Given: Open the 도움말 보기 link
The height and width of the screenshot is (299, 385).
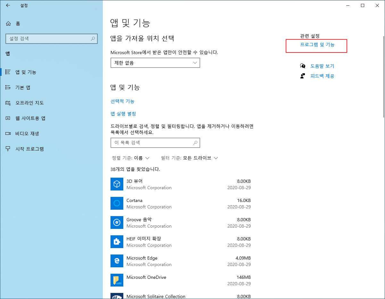Looking at the screenshot, I should tap(322, 66).
